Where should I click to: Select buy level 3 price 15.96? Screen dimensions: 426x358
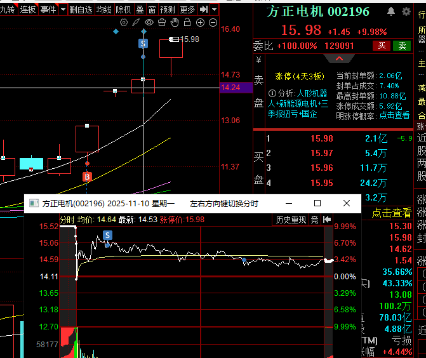click(322, 168)
